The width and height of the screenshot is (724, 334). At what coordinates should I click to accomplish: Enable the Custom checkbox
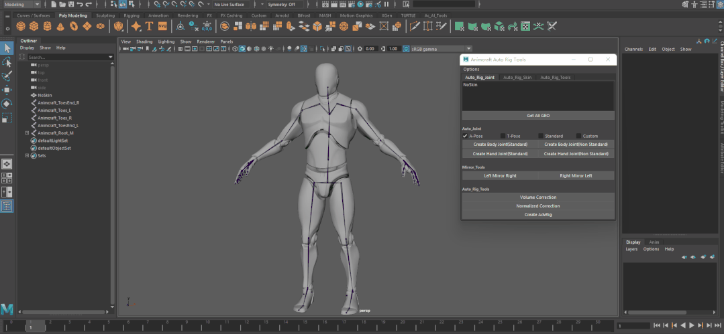coord(578,136)
